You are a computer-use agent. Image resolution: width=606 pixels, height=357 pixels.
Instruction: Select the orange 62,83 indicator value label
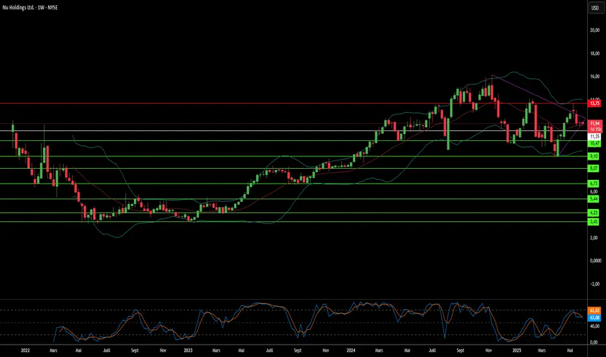coord(594,311)
